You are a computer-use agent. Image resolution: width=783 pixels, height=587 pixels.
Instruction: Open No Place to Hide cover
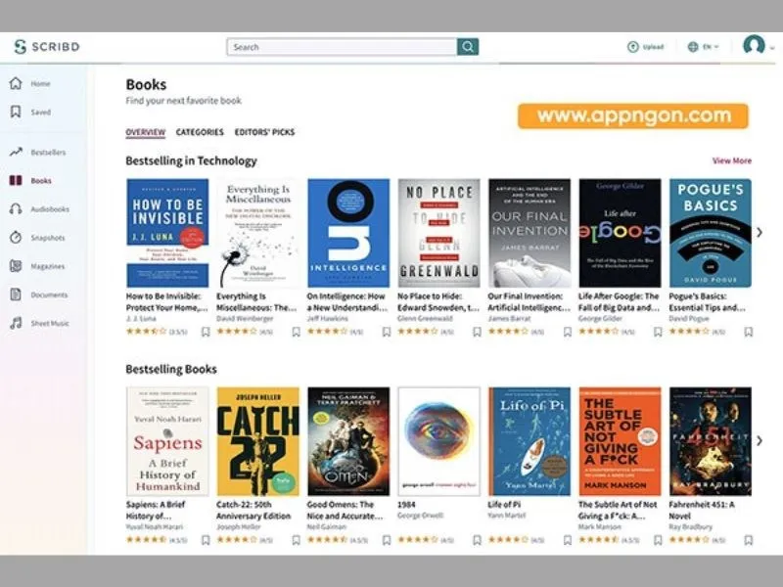[438, 233]
